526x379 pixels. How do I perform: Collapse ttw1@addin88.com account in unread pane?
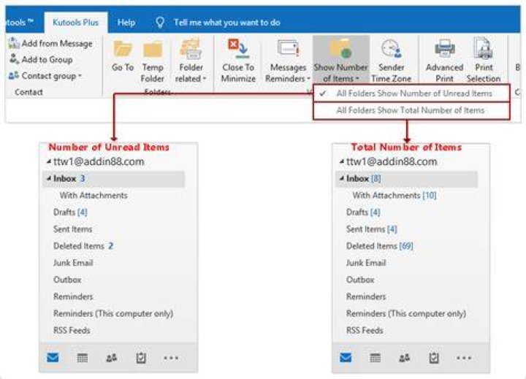click(x=49, y=161)
